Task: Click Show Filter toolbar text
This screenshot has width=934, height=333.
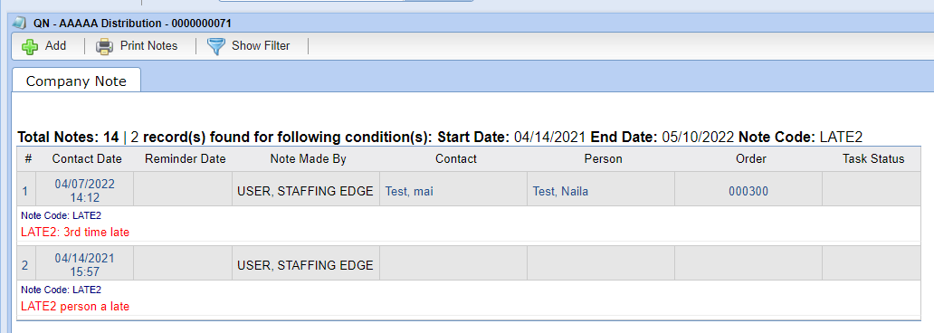Action: pos(261,46)
